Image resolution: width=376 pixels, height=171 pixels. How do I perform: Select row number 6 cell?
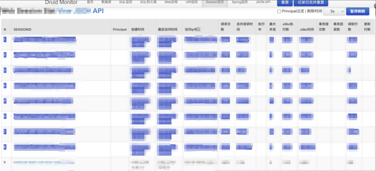pos(6,119)
